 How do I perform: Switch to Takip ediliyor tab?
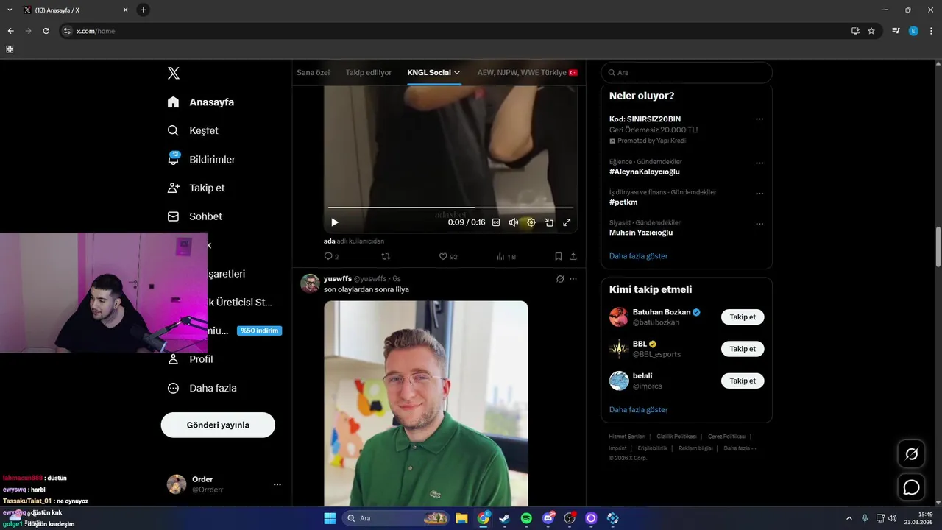369,72
